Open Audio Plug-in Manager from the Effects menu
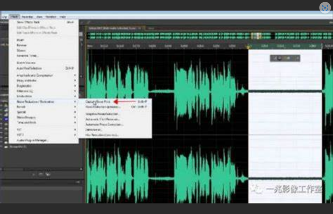The image size is (333, 214). point(33,140)
